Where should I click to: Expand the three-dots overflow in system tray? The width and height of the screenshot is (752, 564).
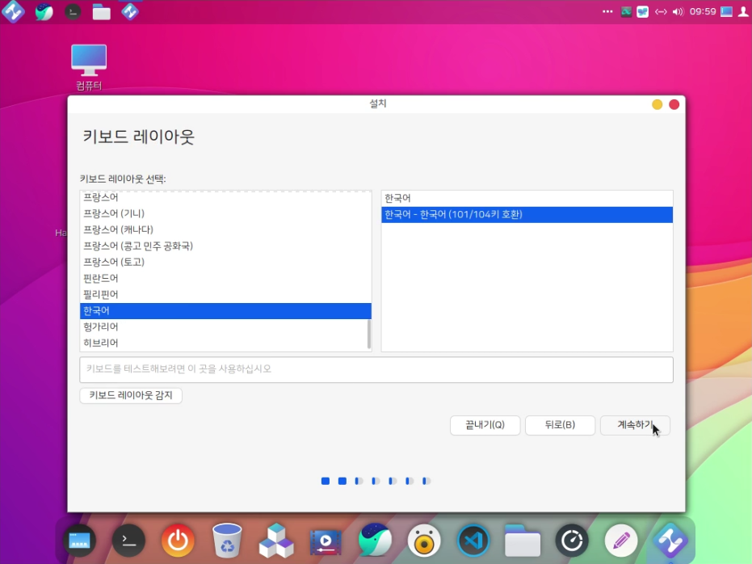coord(607,12)
